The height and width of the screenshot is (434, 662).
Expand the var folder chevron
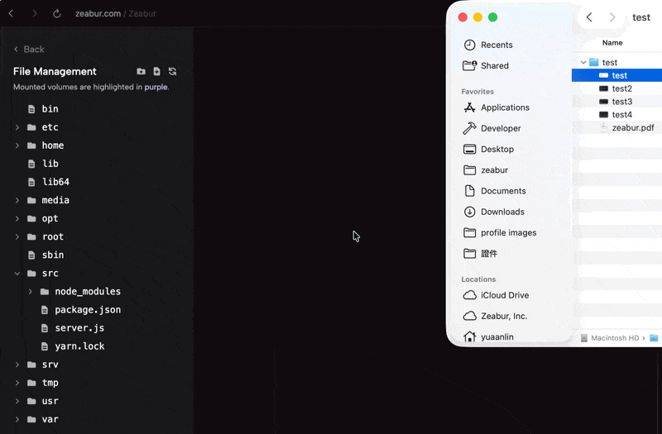(17, 419)
